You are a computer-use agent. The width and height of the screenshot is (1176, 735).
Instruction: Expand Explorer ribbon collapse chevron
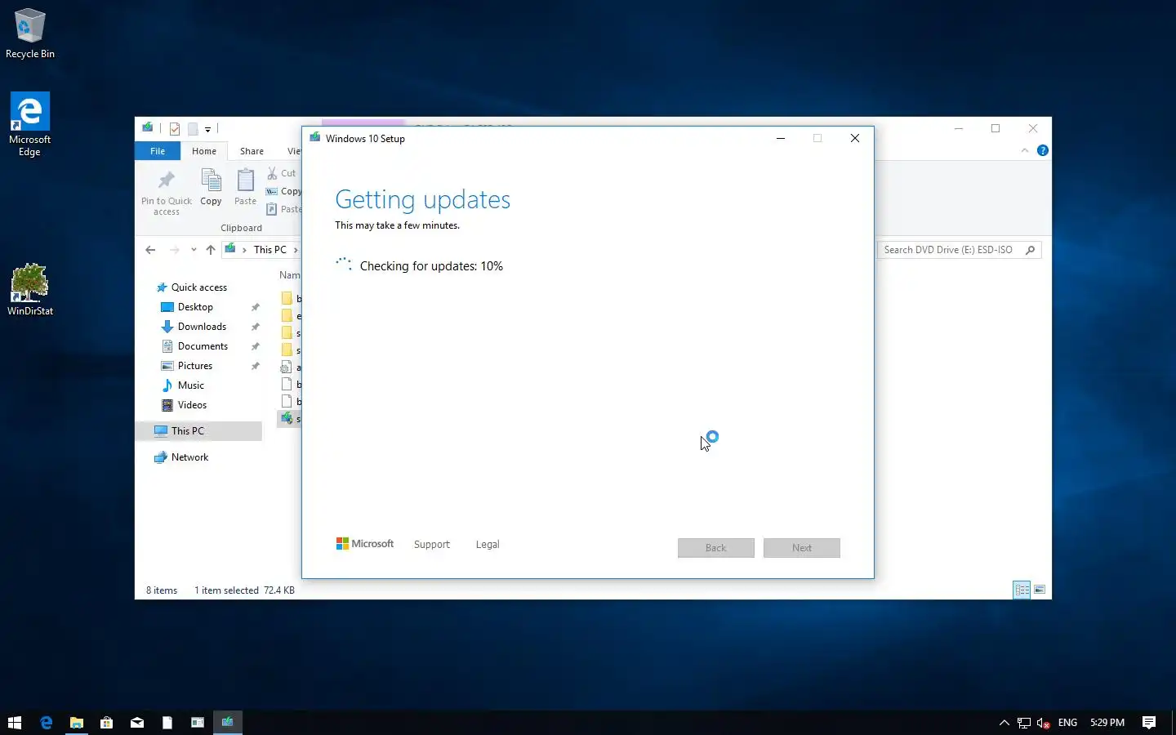1025,150
